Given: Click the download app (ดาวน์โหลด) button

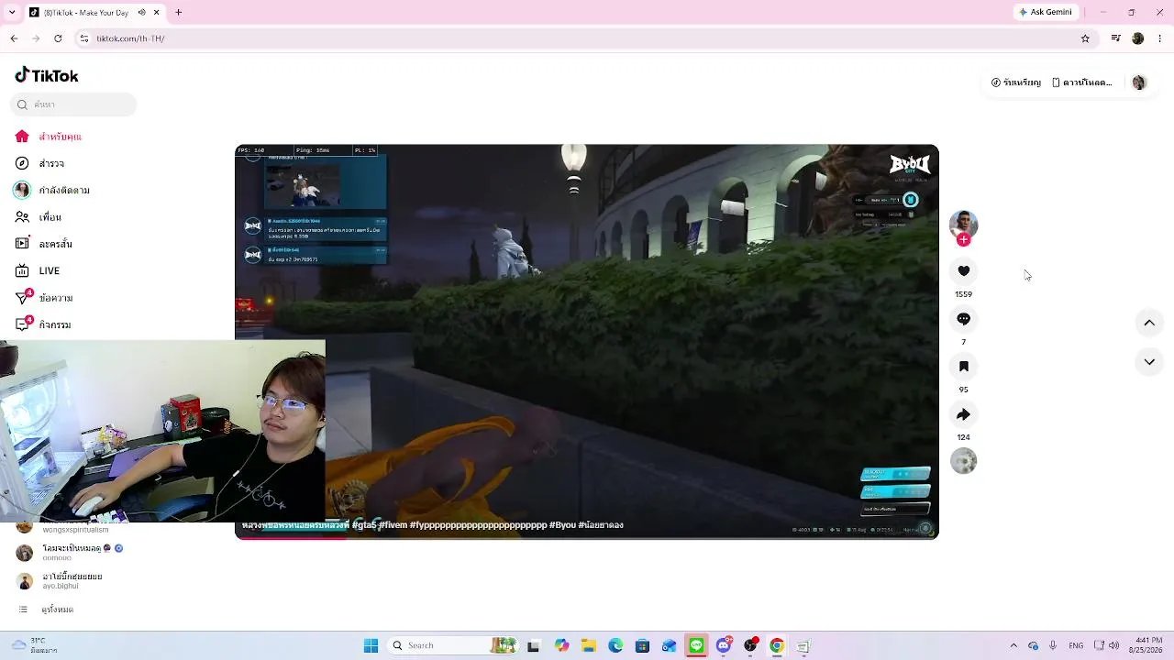Looking at the screenshot, I should point(1082,82).
